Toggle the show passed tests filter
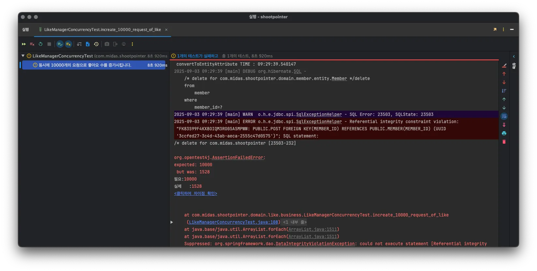The image size is (537, 271). click(60, 44)
